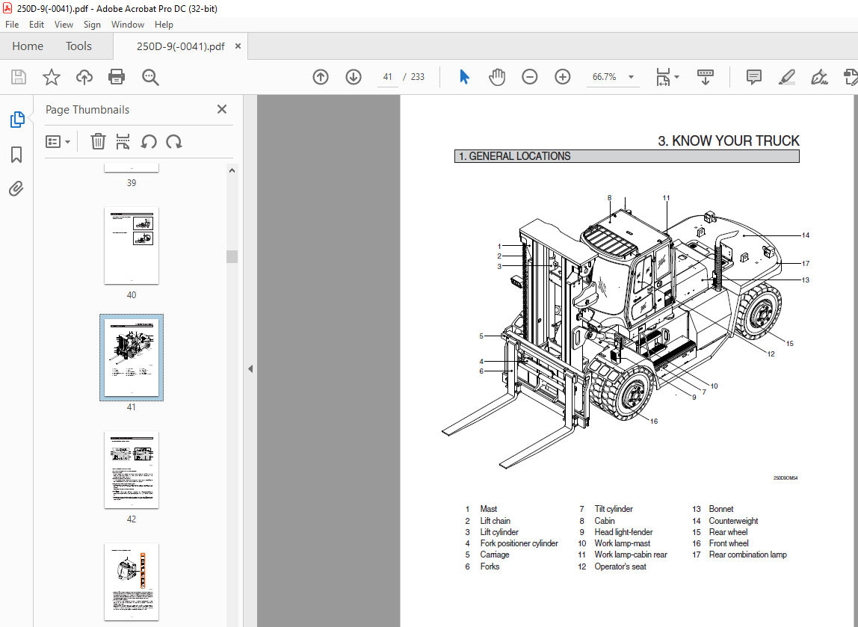The image size is (858, 627).
Task: Open the thumbnails options menu
Action: tap(58, 142)
